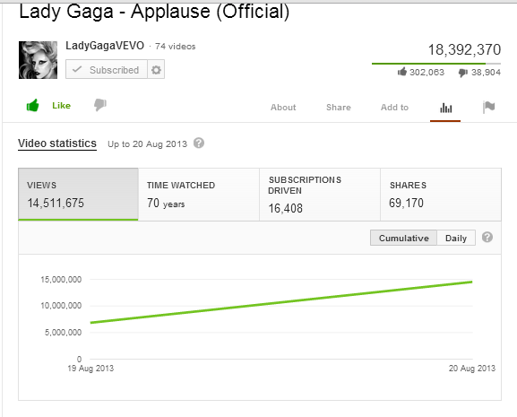Open subscription settings gear icon

point(156,70)
